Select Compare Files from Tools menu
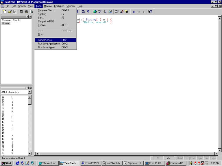The image size is (222, 166). point(46,10)
